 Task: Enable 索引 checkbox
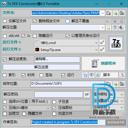pyautogui.click(x=5, y=75)
